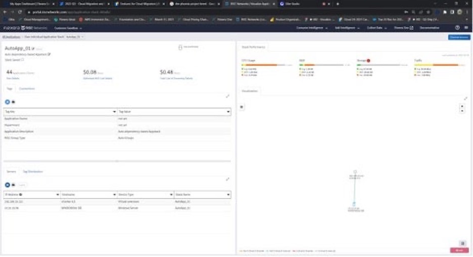Open the Tag Value column dropdown
This screenshot has width=473, height=257.
228,111
